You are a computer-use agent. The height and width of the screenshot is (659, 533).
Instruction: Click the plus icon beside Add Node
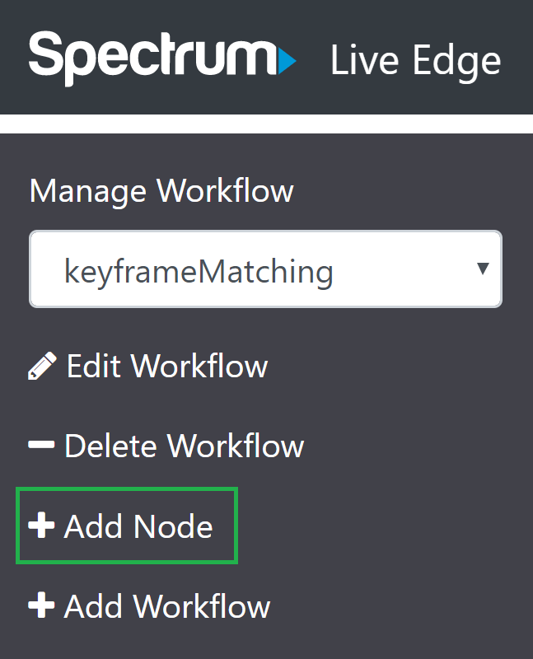coord(41,525)
